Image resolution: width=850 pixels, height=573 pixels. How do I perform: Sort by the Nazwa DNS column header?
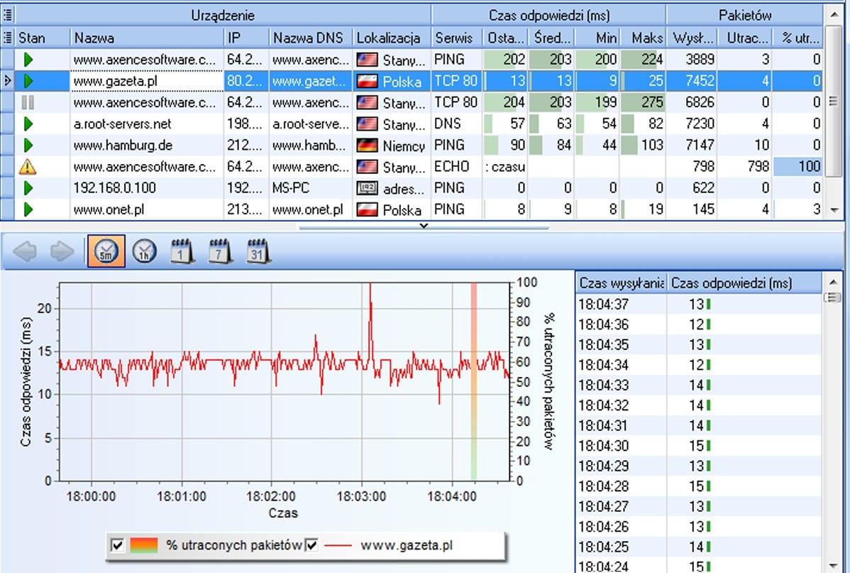311,38
